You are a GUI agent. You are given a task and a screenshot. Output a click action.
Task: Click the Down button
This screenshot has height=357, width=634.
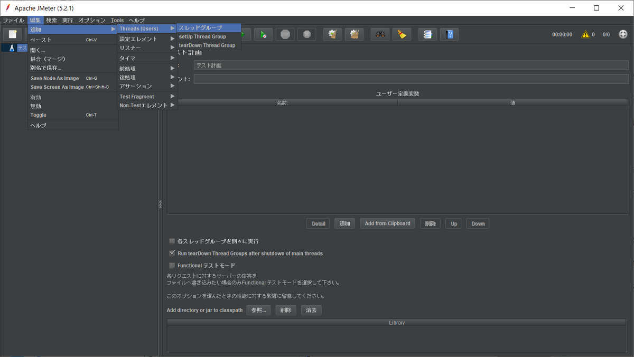tap(478, 223)
